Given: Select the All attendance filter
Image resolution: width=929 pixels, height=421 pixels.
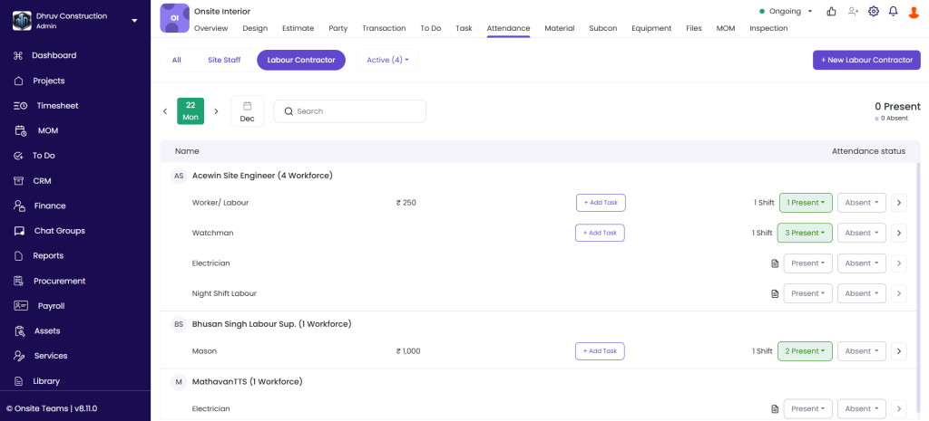Looking at the screenshot, I should click(176, 60).
